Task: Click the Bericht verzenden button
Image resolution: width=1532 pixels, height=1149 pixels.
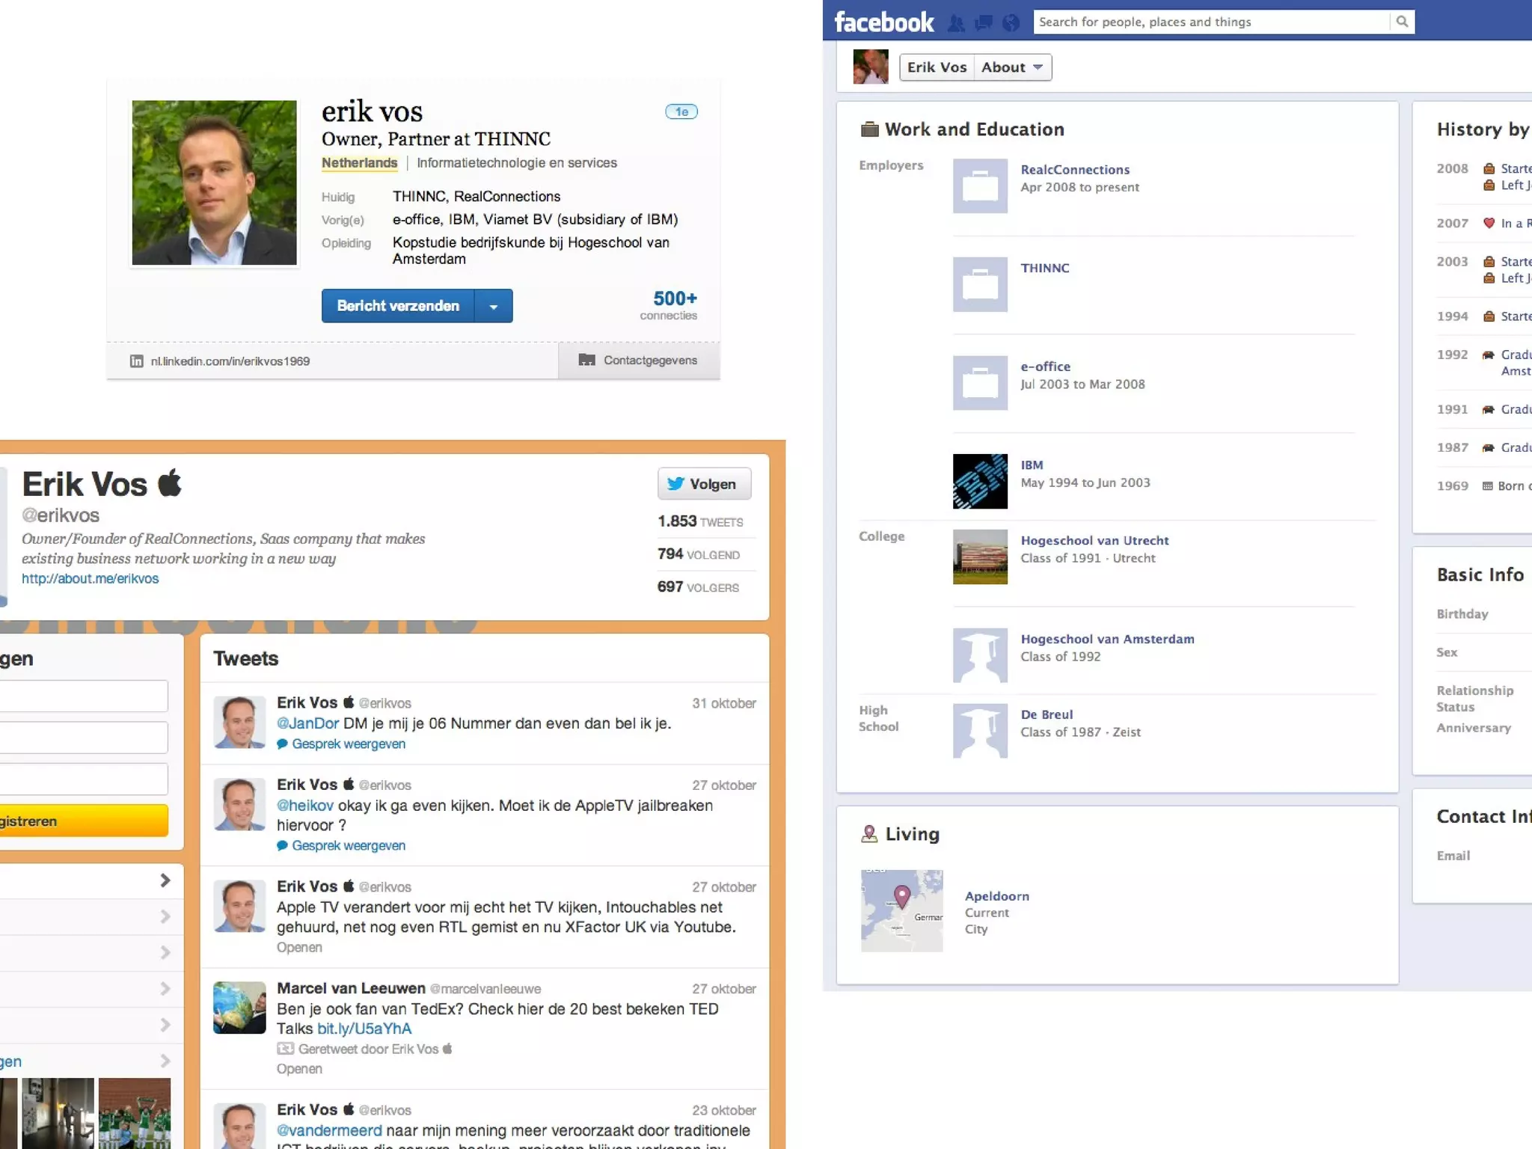Action: click(x=398, y=306)
